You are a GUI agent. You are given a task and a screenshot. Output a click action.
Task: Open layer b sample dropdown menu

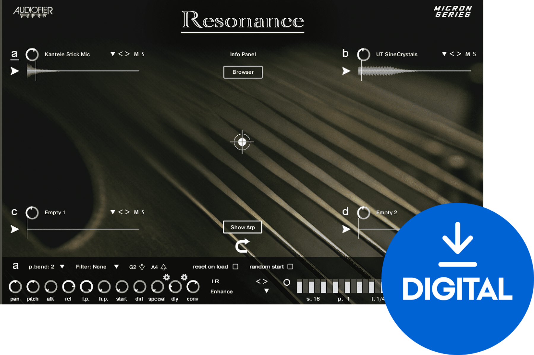pyautogui.click(x=444, y=54)
